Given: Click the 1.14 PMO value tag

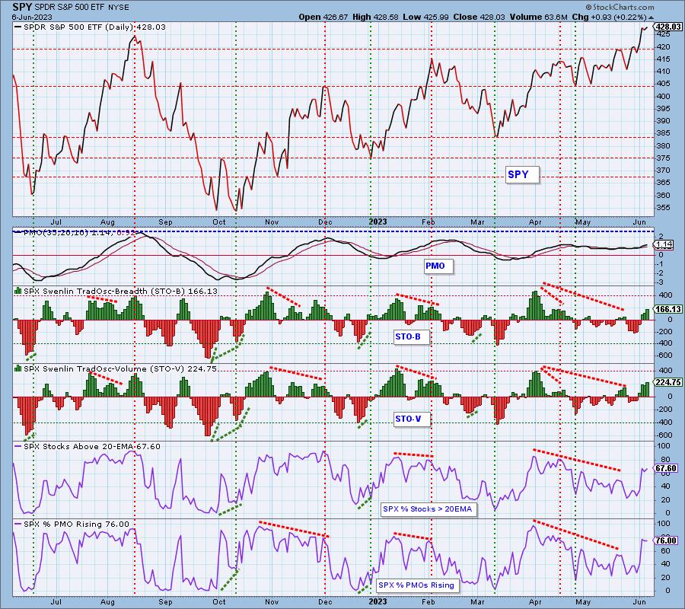Looking at the screenshot, I should tap(664, 244).
